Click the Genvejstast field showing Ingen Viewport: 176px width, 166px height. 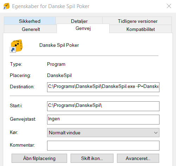click(103, 120)
